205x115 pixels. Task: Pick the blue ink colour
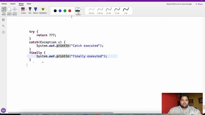(x=60, y=11)
